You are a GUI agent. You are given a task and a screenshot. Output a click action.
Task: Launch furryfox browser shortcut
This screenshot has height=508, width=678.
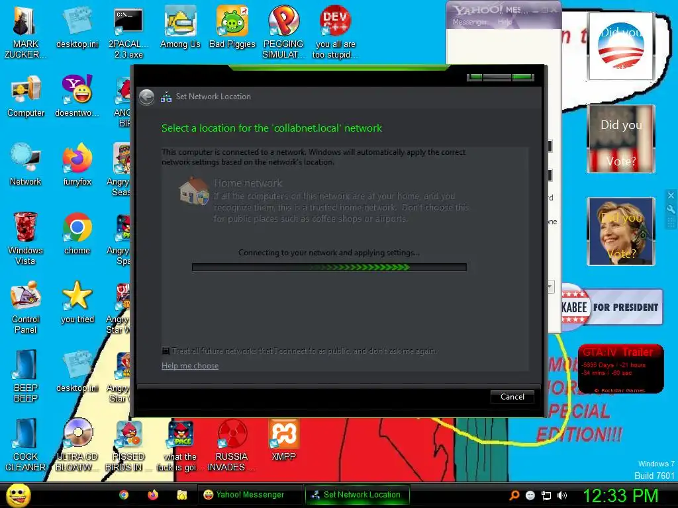77,165
